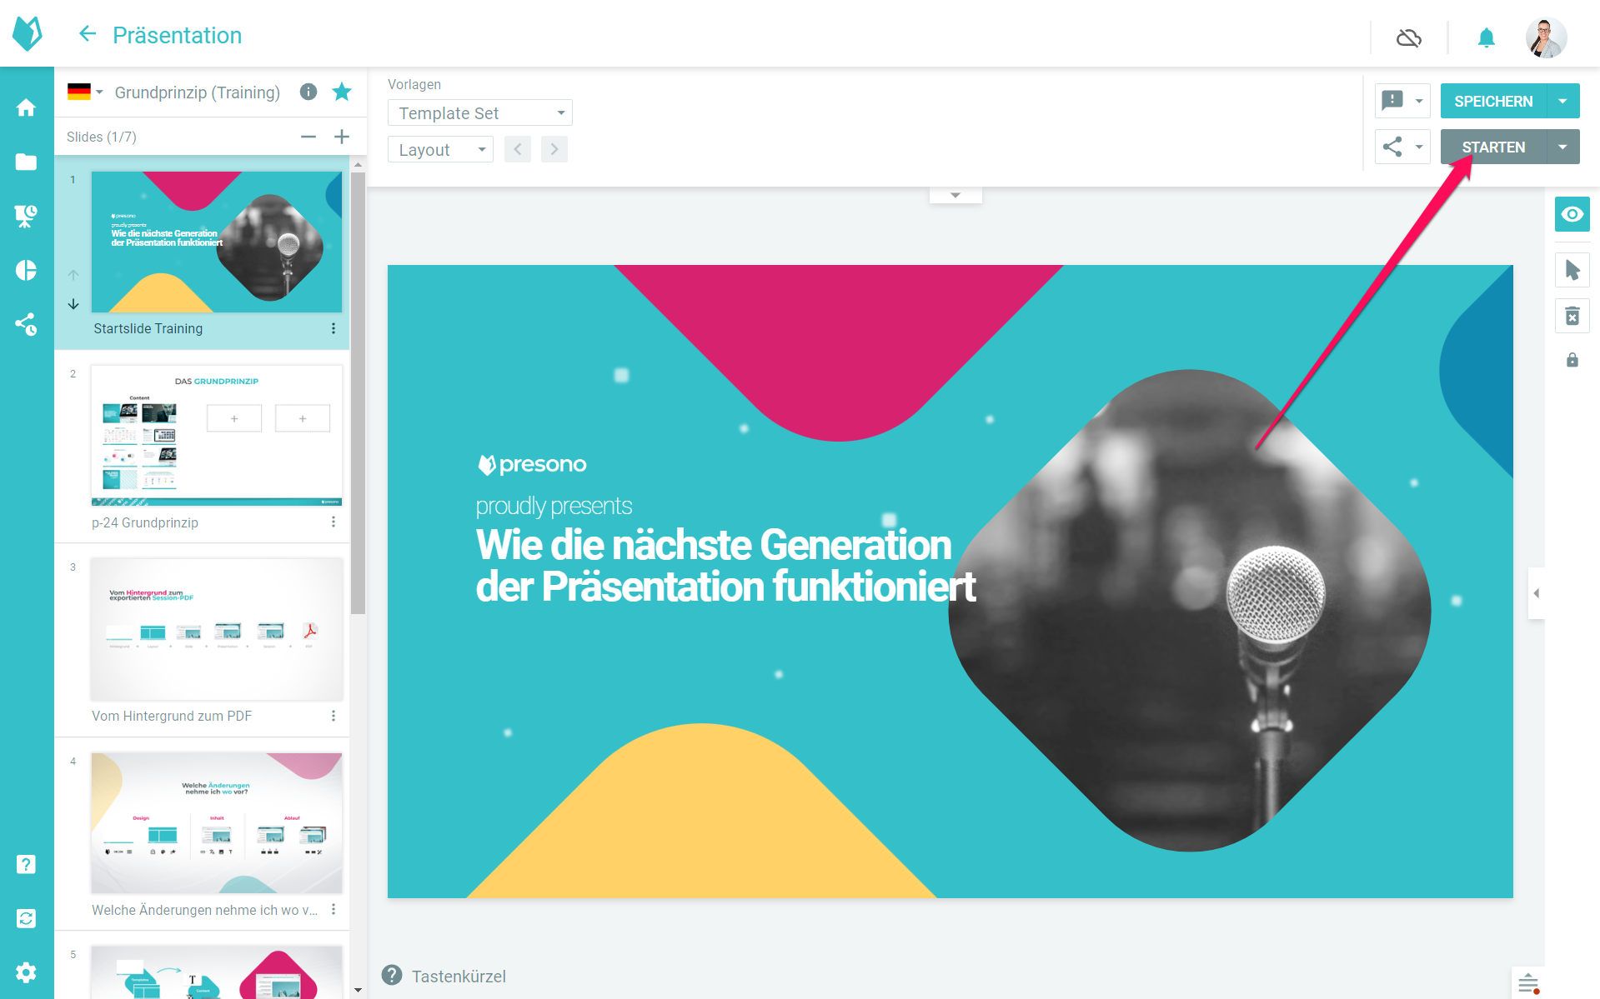This screenshot has height=999, width=1600.
Task: Open the analytics pie chart icon
Action: 26,270
